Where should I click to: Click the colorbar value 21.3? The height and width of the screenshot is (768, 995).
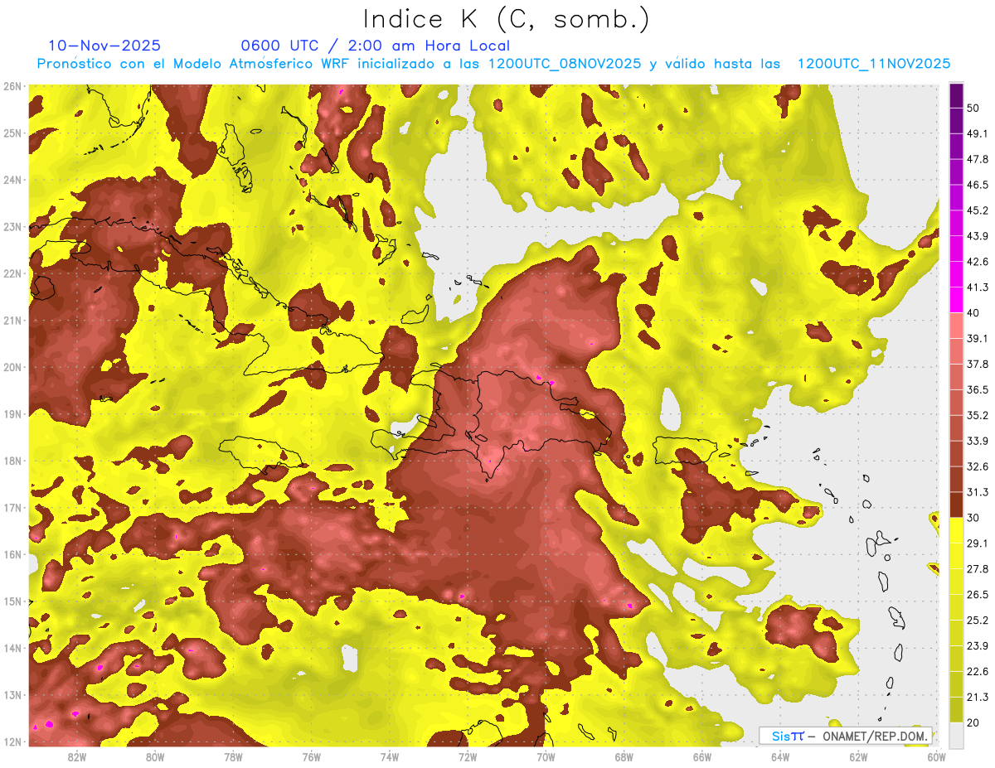tap(977, 697)
